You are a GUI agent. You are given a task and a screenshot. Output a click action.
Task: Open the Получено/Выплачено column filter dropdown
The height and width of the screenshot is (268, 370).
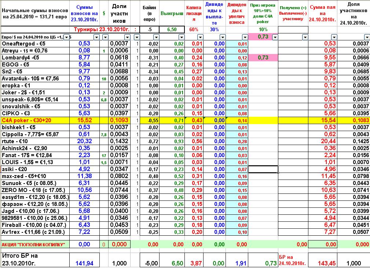tap(304, 37)
